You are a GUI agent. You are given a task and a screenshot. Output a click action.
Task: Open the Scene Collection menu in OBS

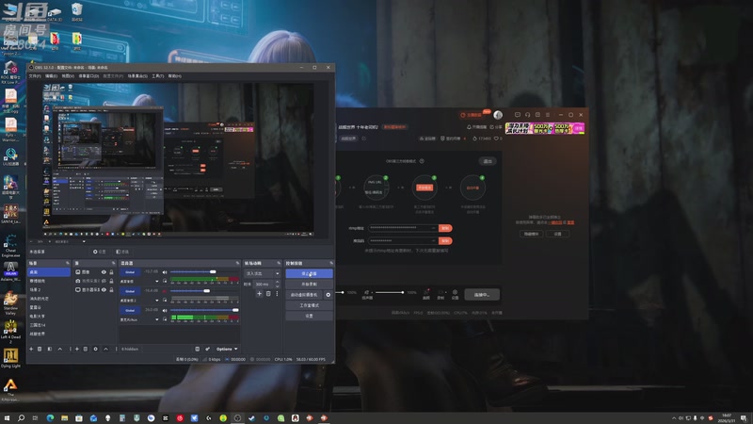pos(137,76)
